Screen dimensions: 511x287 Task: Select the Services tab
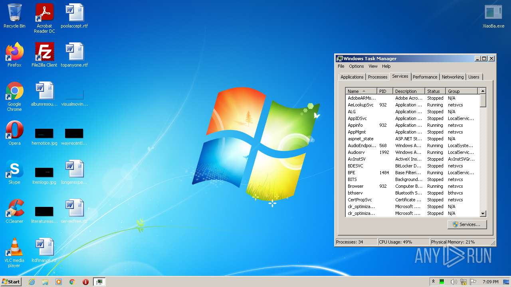tap(400, 76)
